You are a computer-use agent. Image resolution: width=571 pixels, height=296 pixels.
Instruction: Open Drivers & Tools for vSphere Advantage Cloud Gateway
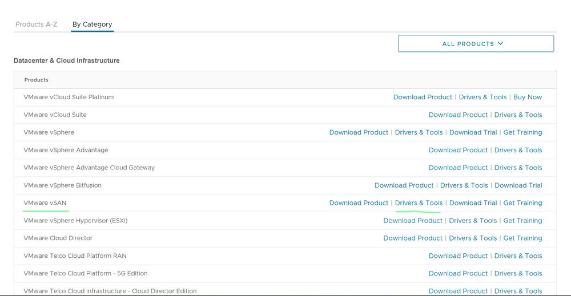click(518, 168)
